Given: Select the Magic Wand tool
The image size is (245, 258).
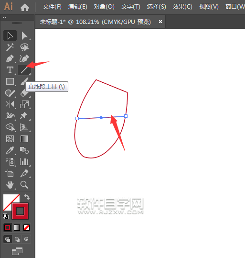Looking at the screenshot, I should (x=10, y=47).
